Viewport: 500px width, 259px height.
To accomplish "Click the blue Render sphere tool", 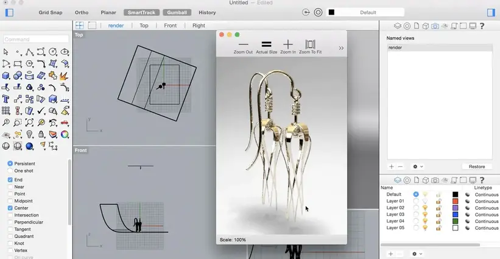I will click(x=29, y=146).
